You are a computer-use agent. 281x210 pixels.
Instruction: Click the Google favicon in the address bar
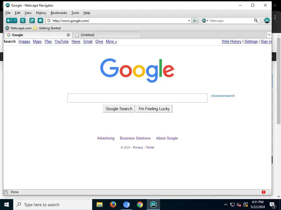click(x=49, y=21)
